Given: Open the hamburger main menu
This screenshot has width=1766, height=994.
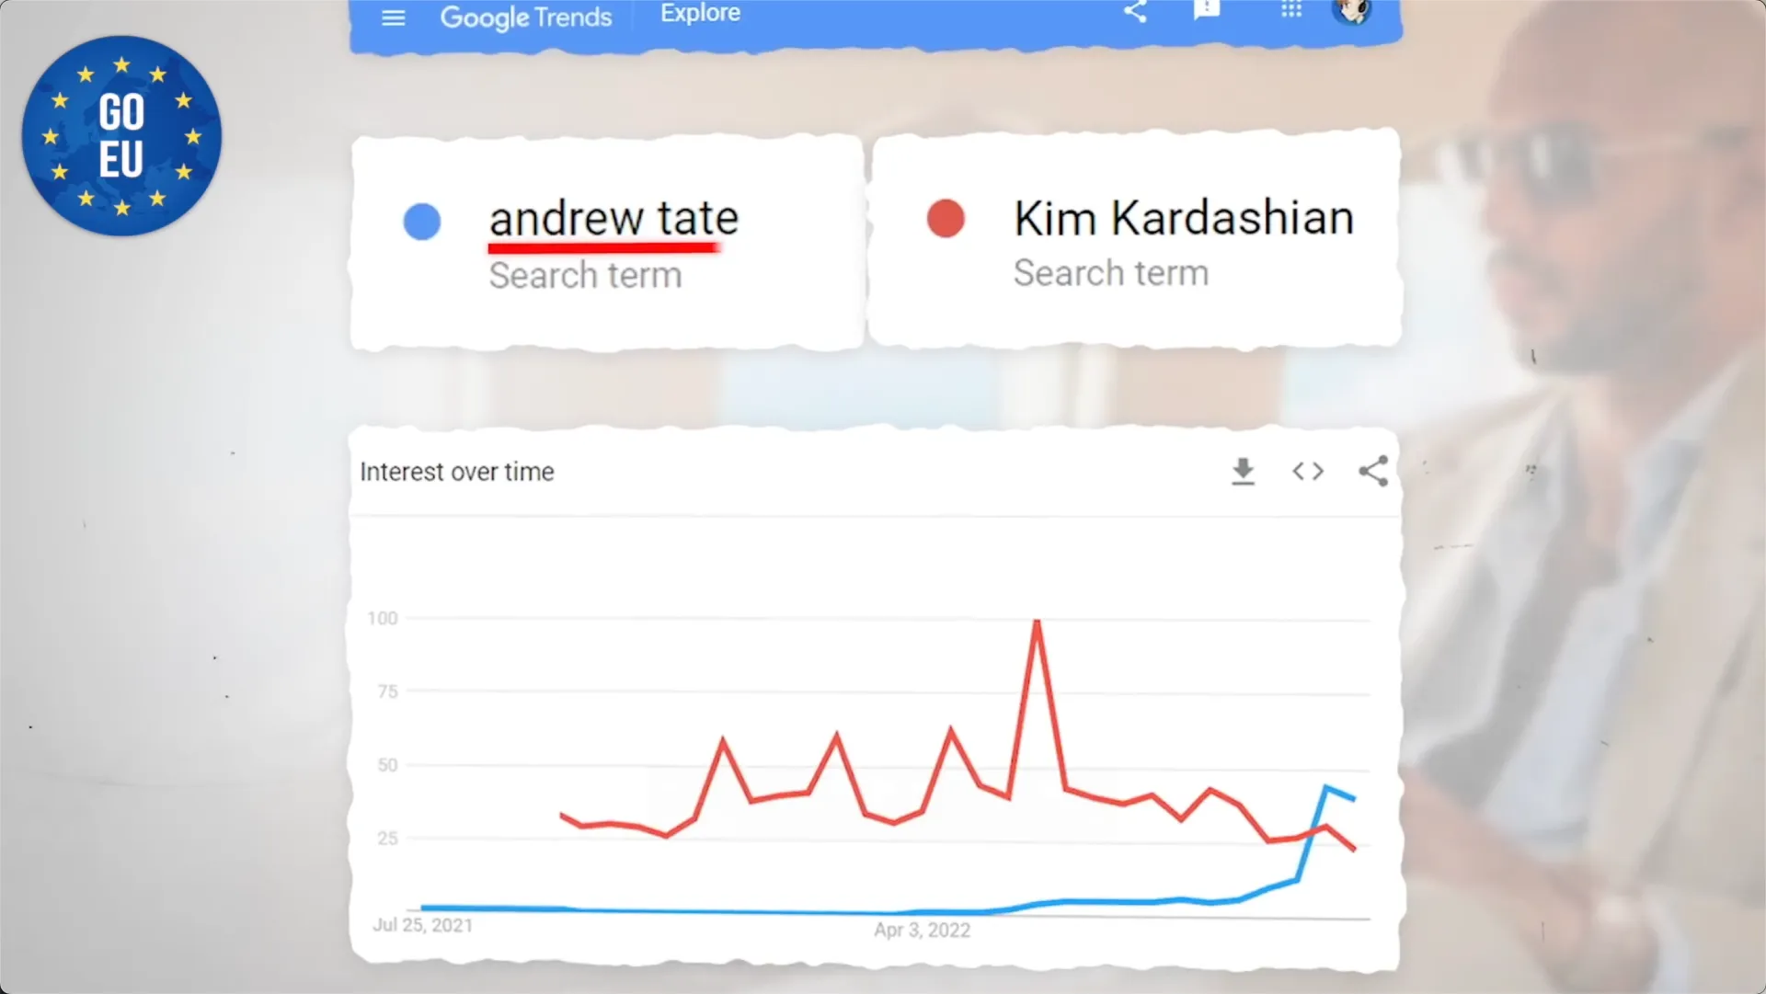Looking at the screenshot, I should (394, 17).
